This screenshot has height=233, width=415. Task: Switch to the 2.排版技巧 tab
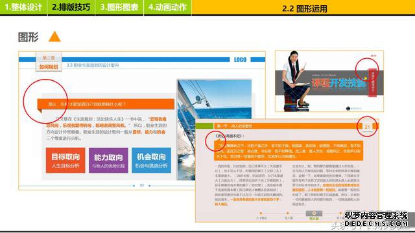click(x=71, y=7)
